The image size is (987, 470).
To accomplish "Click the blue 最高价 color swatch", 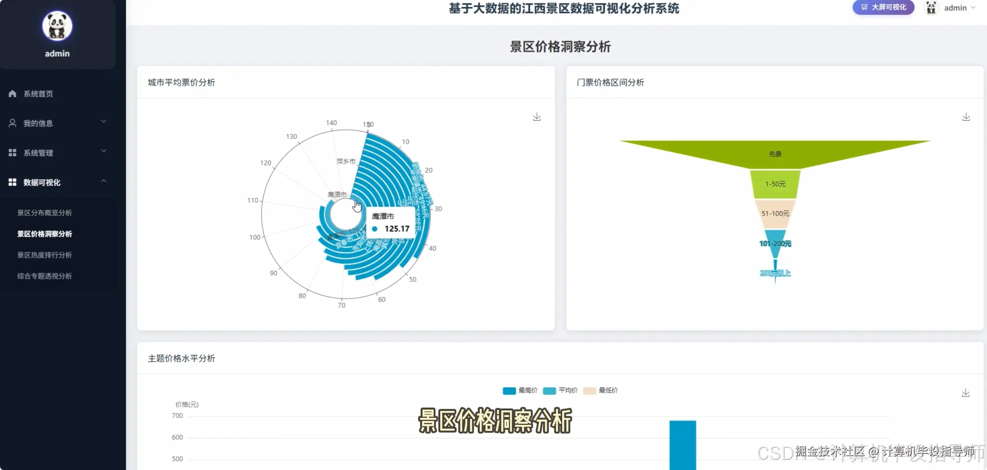I will tap(509, 391).
